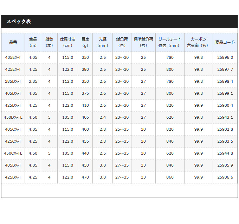Select the カーボン含有率 column header
239x224 pixels.
[199, 42]
